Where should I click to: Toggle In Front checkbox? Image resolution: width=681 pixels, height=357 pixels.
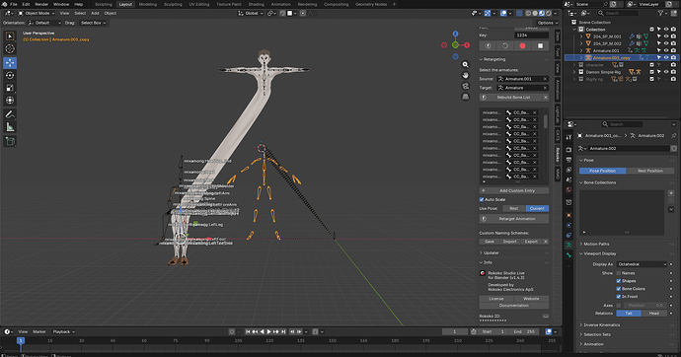[x=619, y=297]
